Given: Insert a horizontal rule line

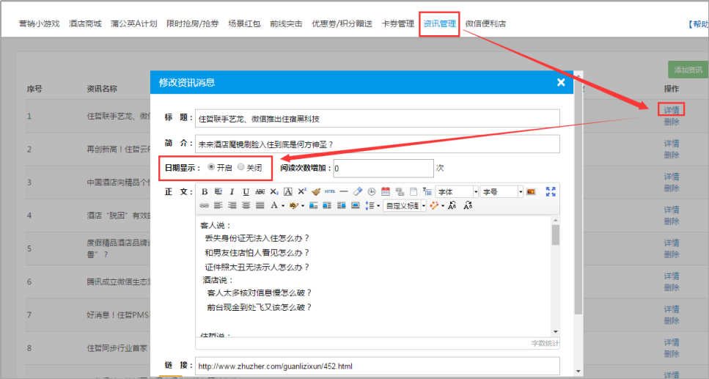Looking at the screenshot, I should tap(344, 192).
